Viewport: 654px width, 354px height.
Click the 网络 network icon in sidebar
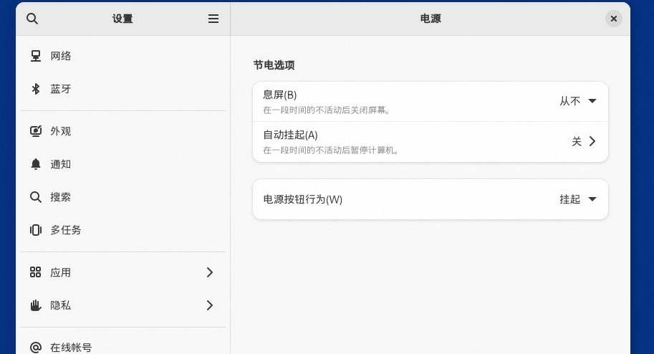[x=36, y=56]
